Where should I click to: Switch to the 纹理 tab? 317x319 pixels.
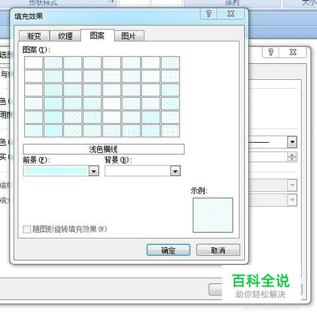(x=65, y=36)
